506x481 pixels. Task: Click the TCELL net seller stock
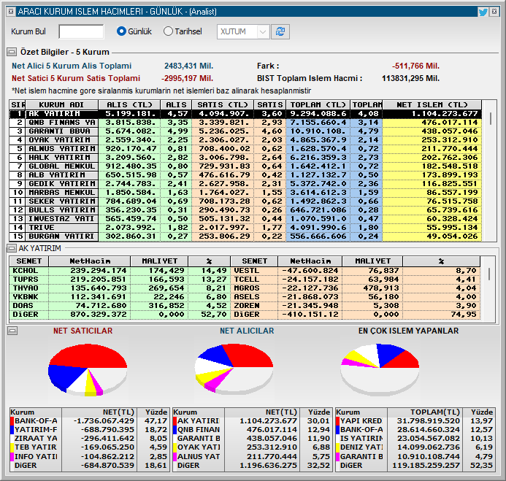(356, 280)
